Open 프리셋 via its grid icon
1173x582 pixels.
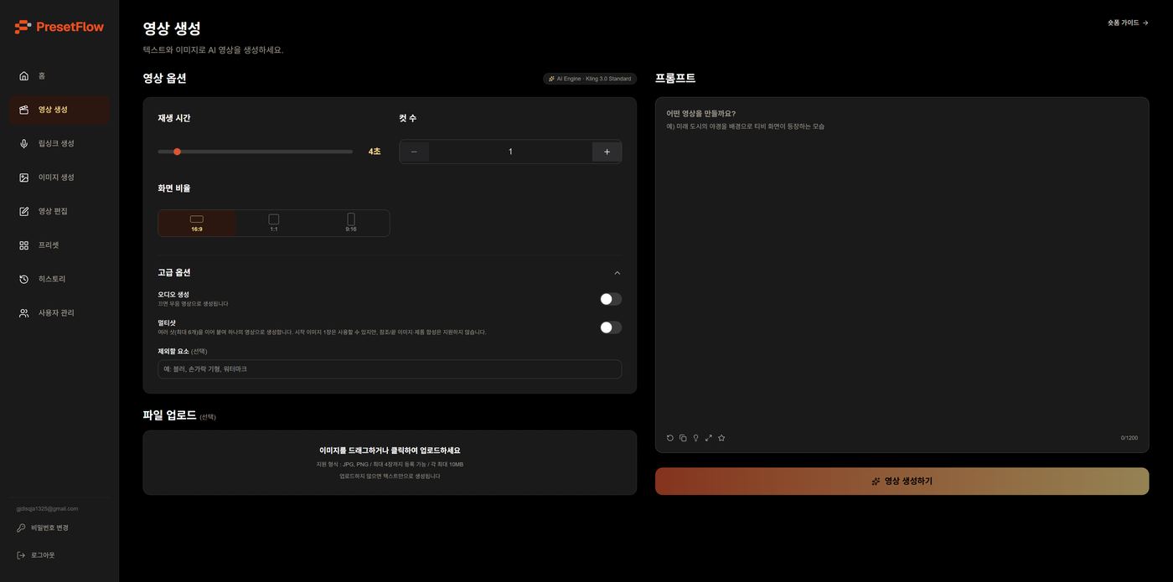tap(23, 245)
